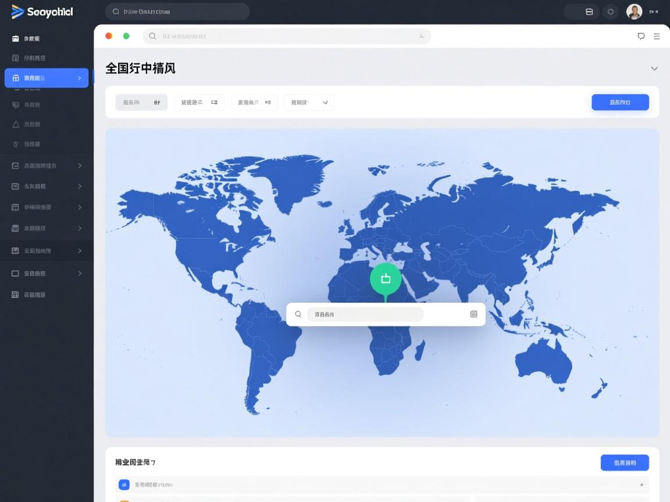Collapse the page header using its chevron
Viewport: 670px width, 502px height.
[654, 68]
